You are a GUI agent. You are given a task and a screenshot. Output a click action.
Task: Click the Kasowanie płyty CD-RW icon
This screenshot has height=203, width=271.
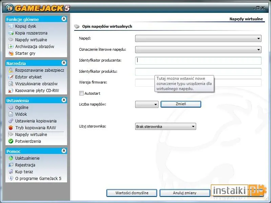click(x=11, y=90)
